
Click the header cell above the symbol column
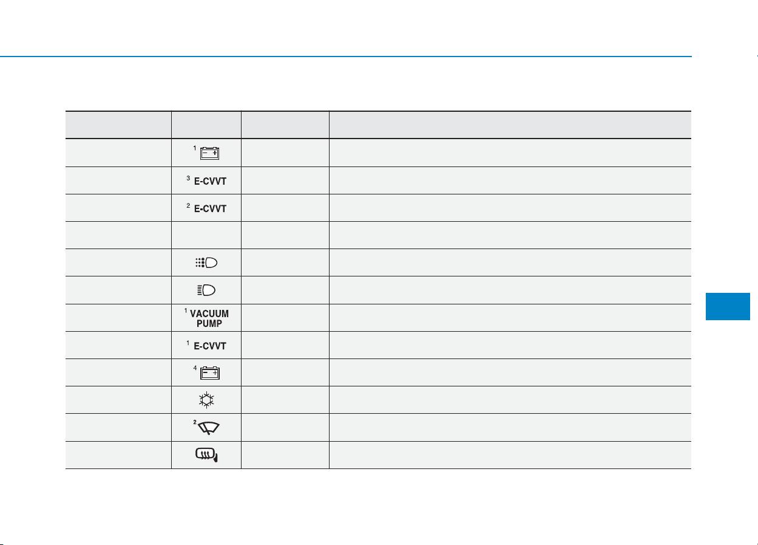click(x=206, y=125)
